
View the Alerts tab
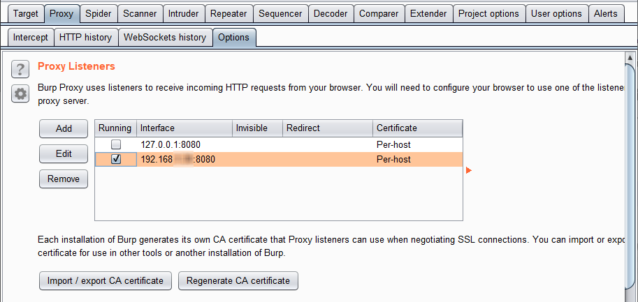(606, 13)
